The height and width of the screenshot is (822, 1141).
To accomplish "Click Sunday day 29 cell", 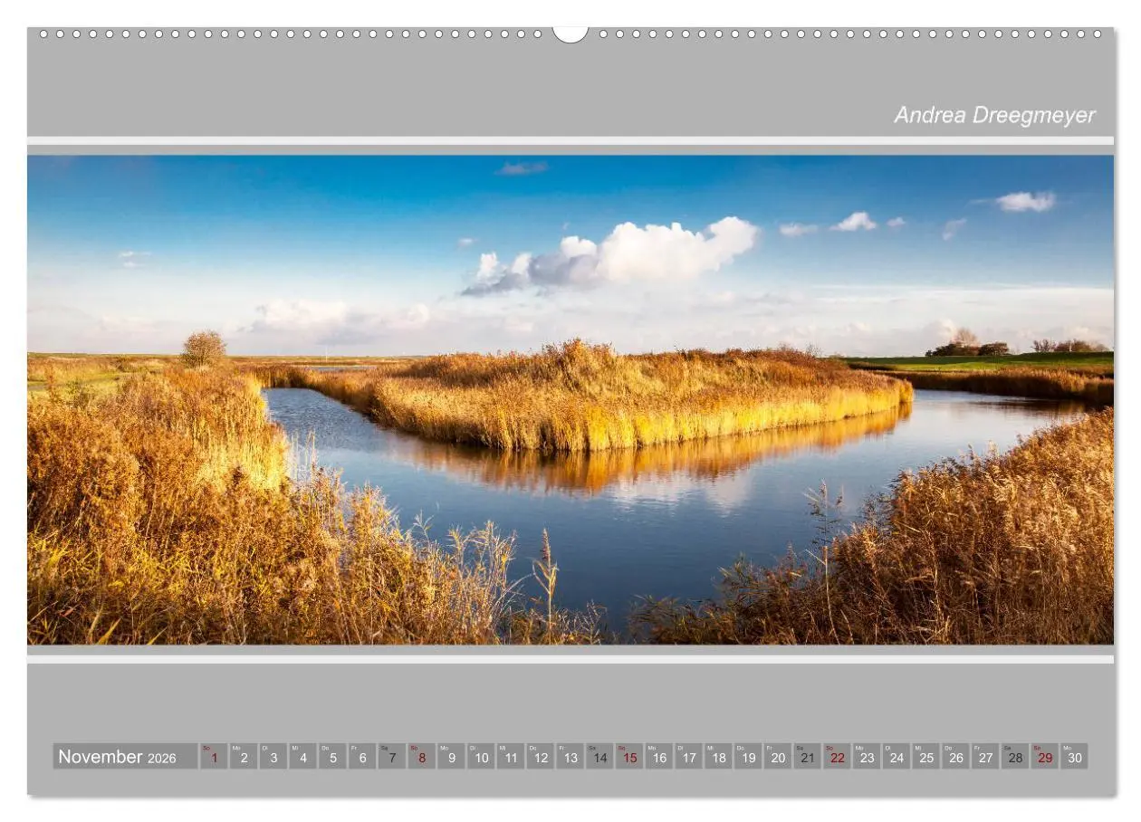I will click(x=1045, y=756).
